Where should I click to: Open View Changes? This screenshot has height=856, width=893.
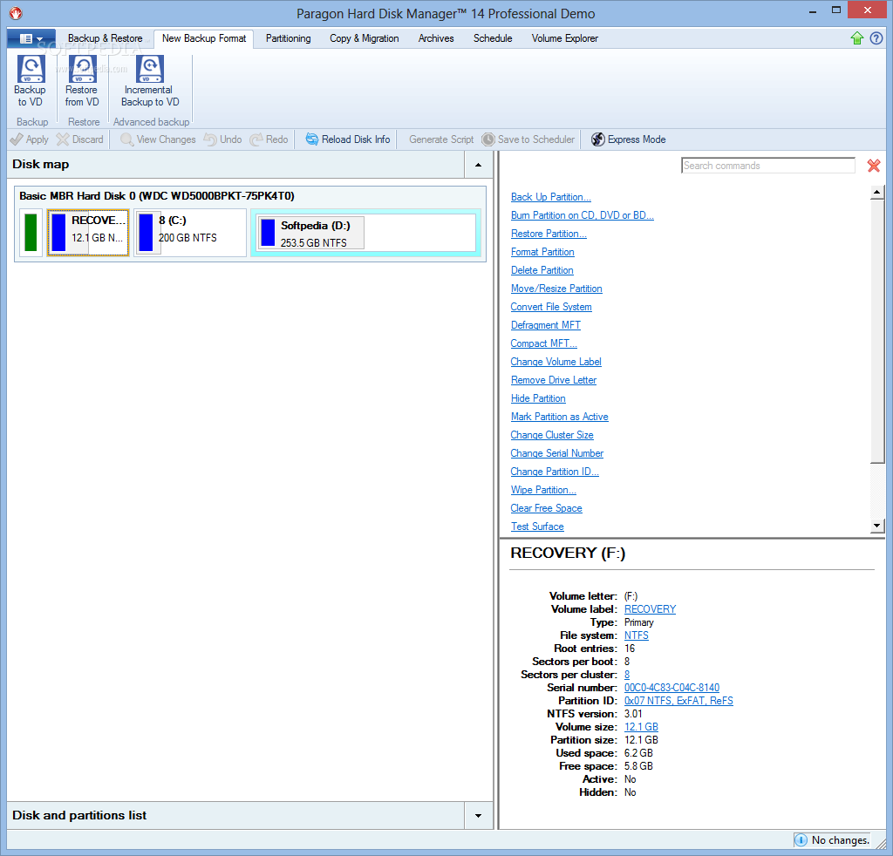tap(159, 139)
